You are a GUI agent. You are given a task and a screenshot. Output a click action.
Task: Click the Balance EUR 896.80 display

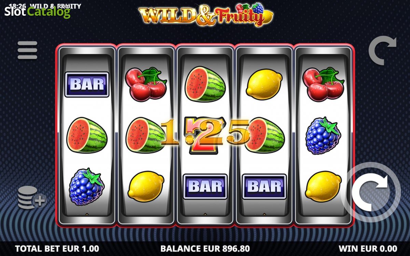(x=205, y=248)
